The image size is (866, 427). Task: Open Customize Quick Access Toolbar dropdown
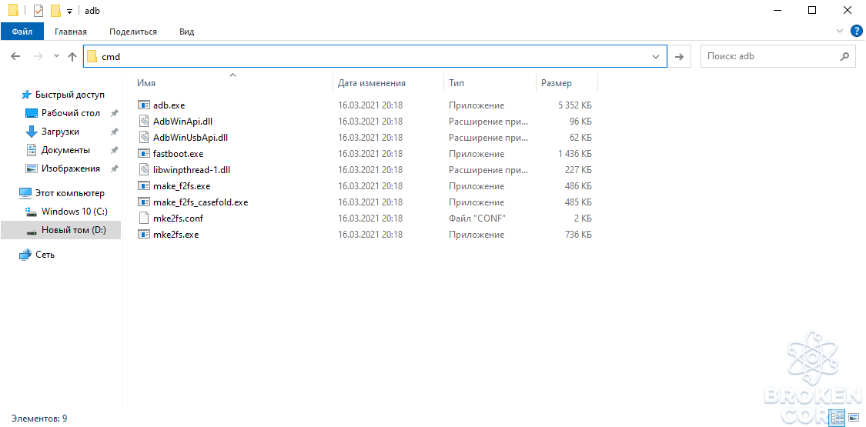(x=69, y=11)
